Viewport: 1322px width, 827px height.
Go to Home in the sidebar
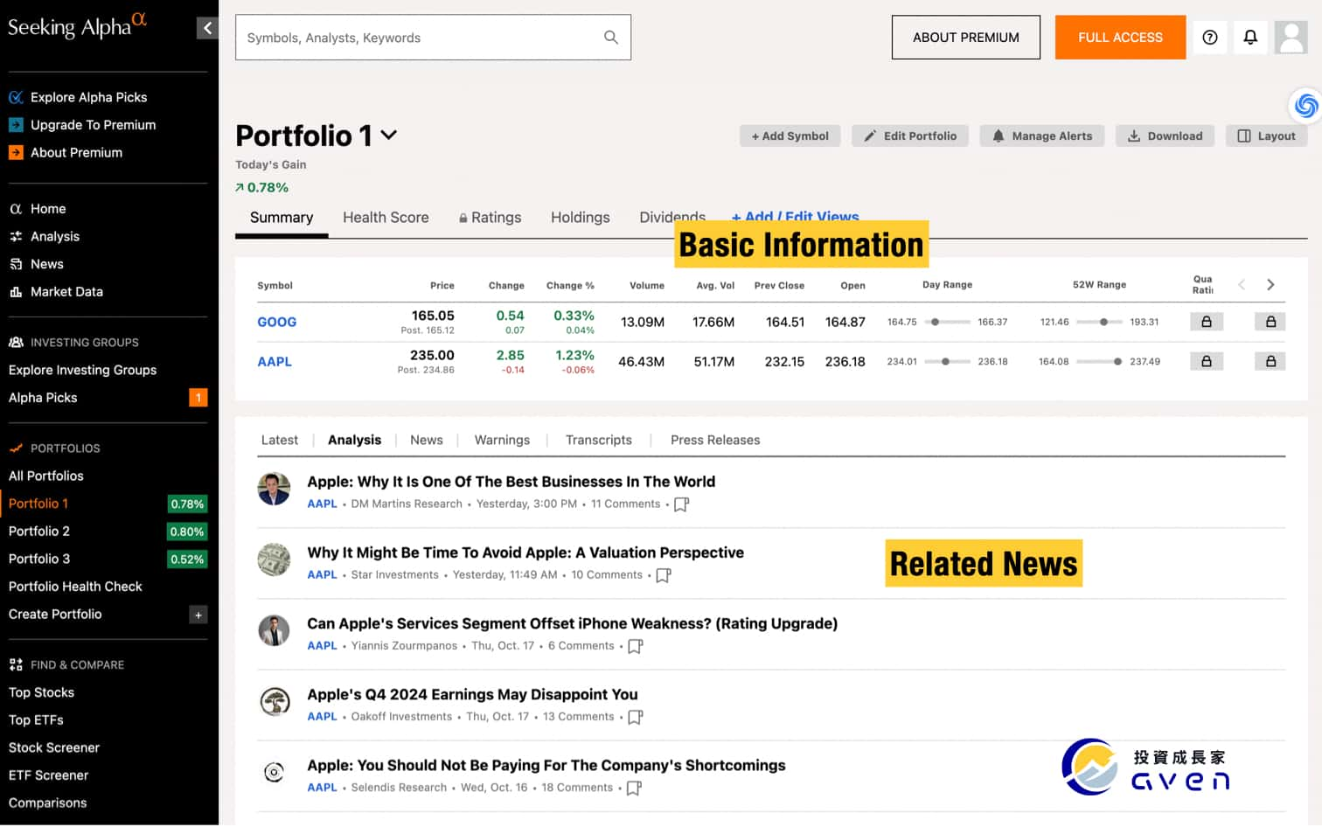48,209
